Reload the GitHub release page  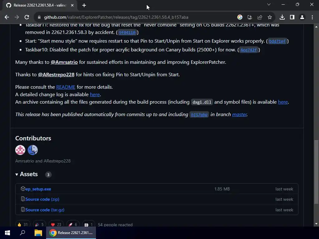coord(27,17)
